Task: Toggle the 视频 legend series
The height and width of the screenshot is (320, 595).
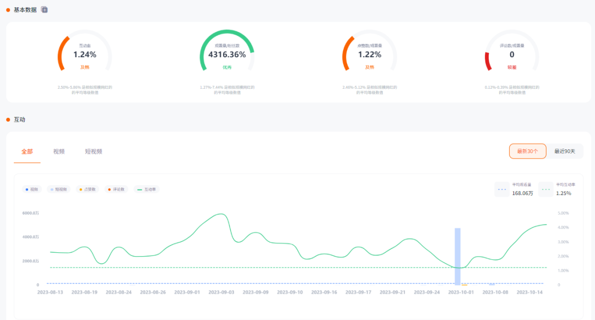Action: point(31,189)
